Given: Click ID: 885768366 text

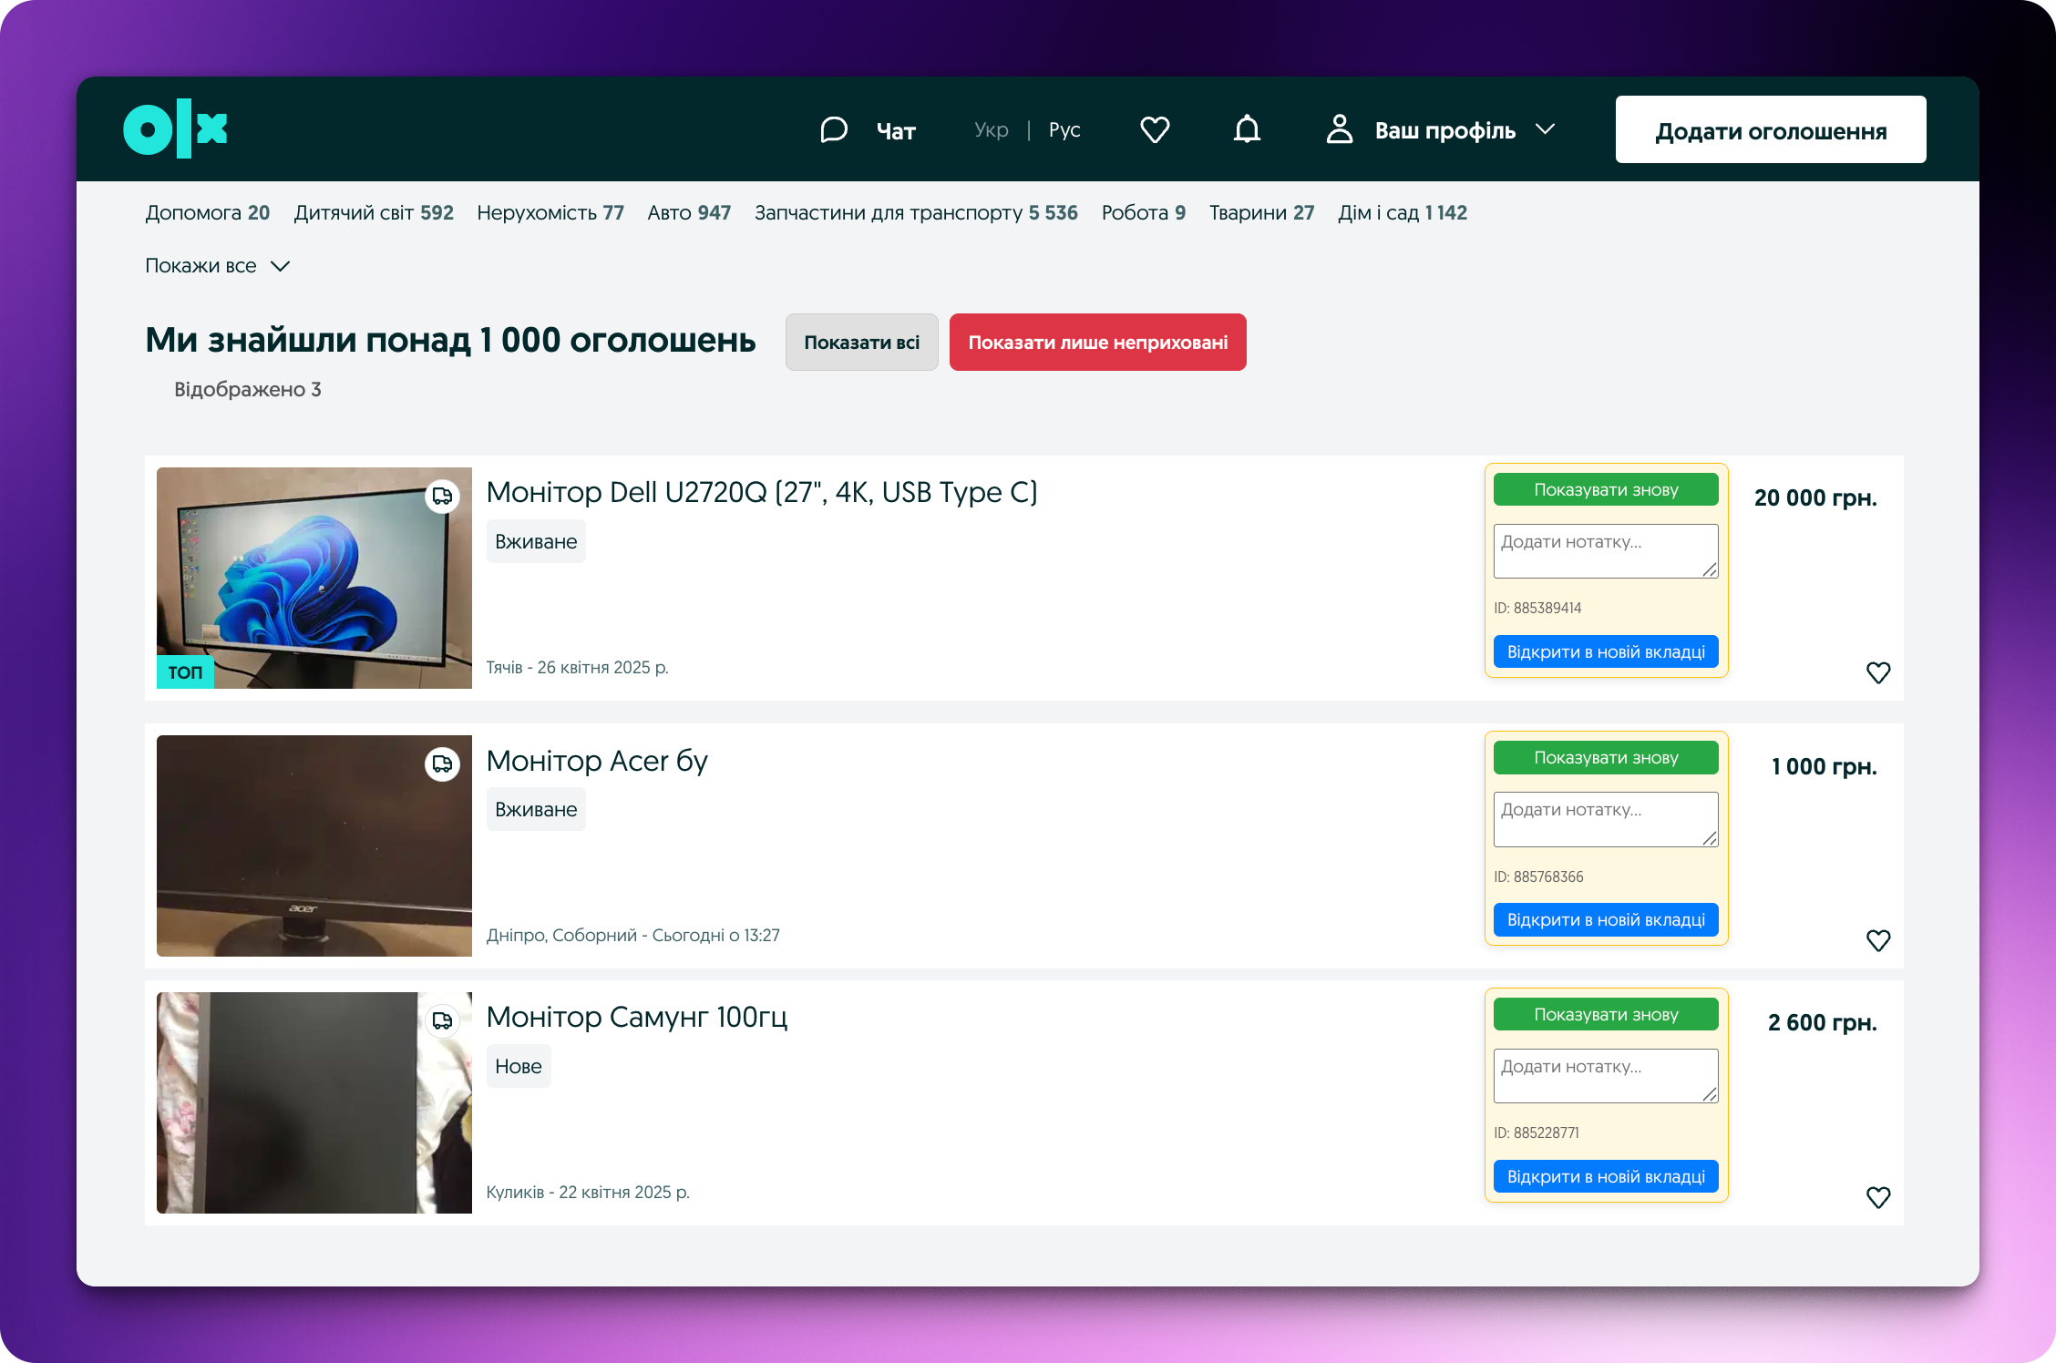Looking at the screenshot, I should click(1538, 877).
